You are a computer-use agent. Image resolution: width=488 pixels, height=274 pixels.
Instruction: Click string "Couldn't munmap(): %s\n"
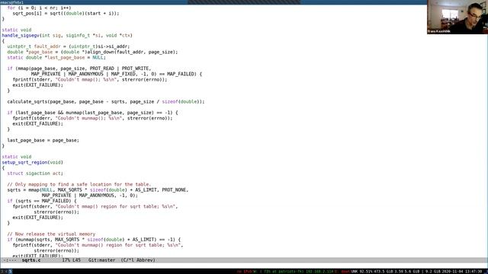(x=88, y=118)
